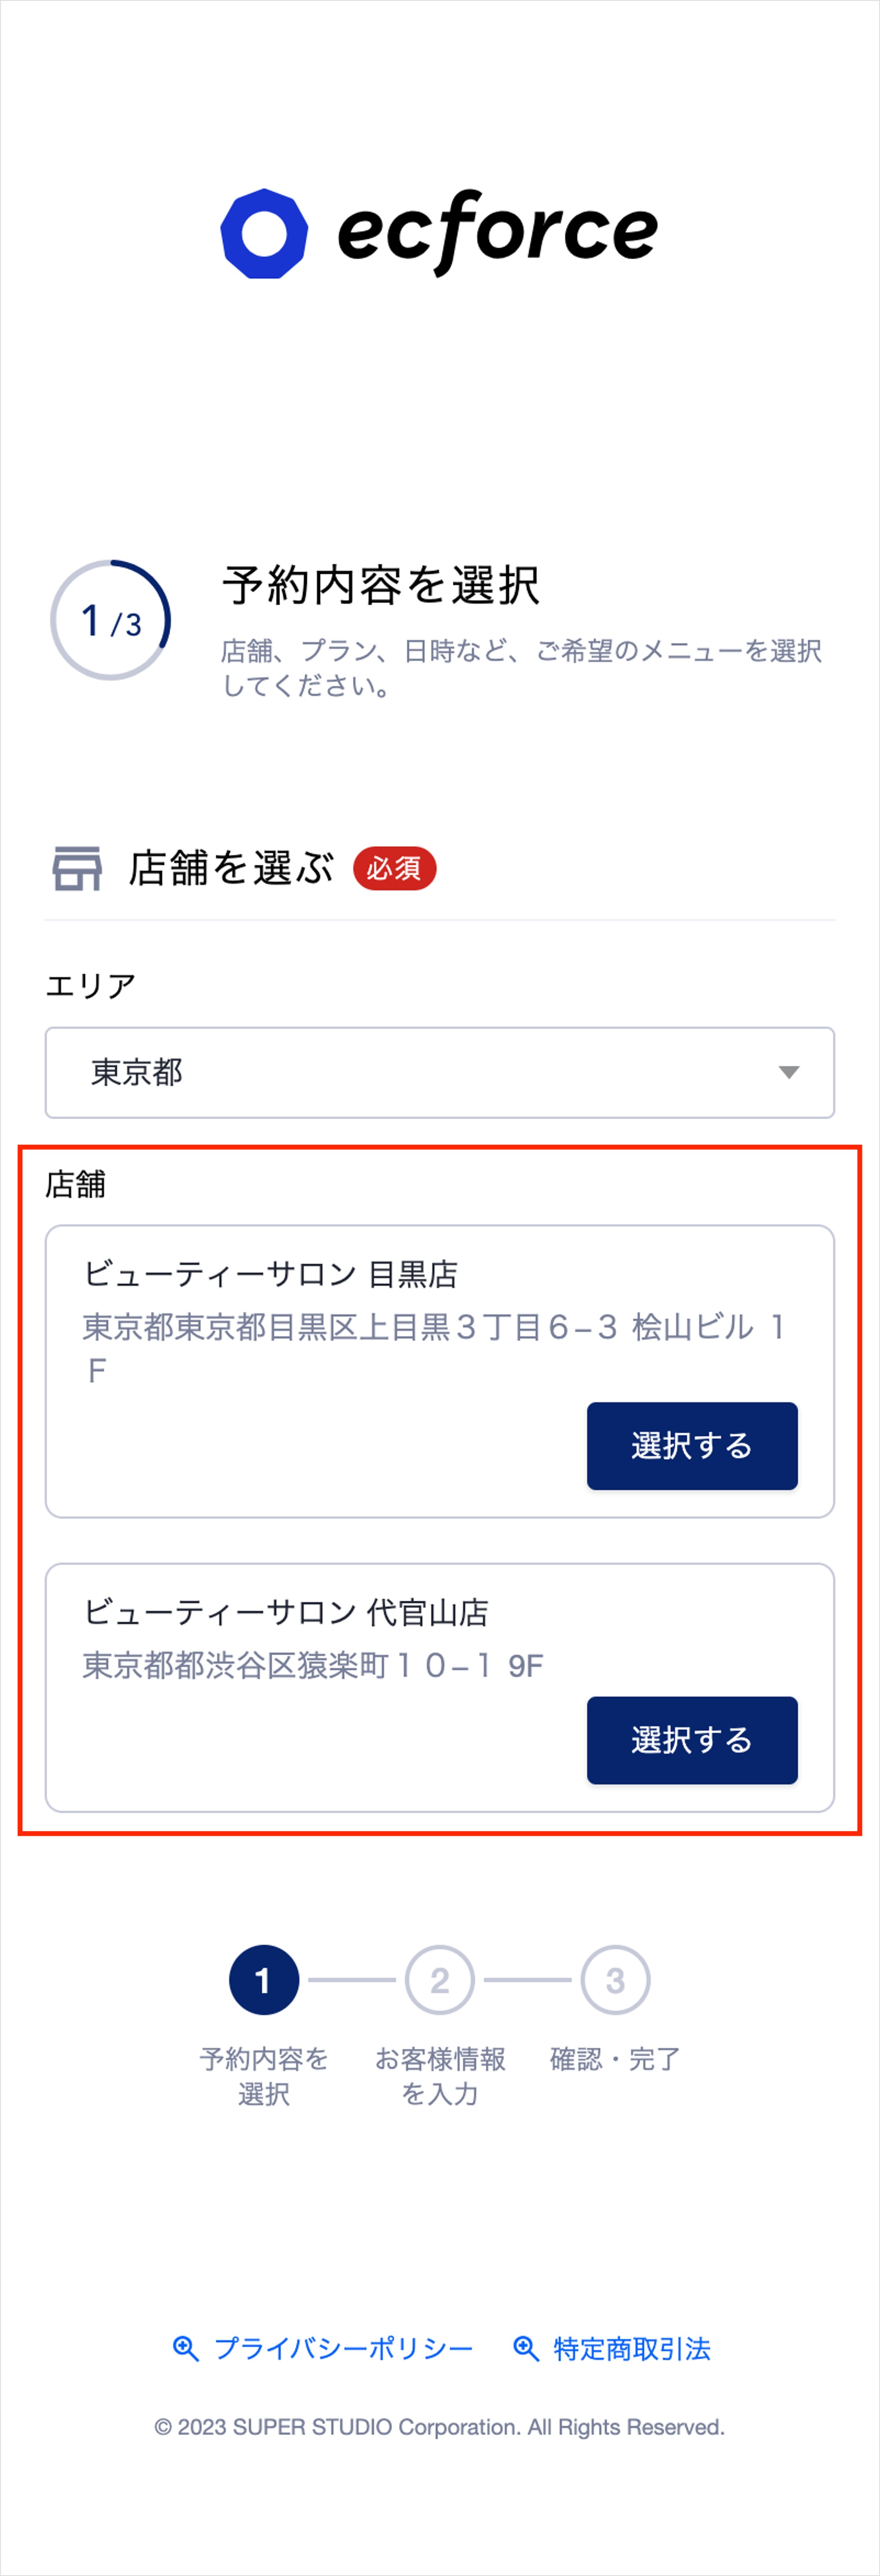Screen dimensions: 880x2576
Task: Click the dropdown arrow in the area selector
Action: tap(789, 1072)
